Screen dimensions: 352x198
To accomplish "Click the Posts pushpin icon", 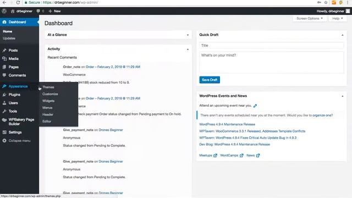I will 4,50.
